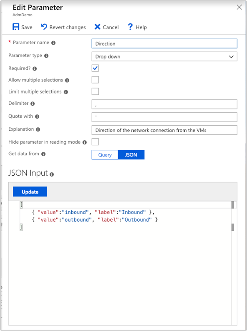This screenshot has width=247, height=331.
Task: Click info icon beside Get data from
Action: [x=43, y=154]
